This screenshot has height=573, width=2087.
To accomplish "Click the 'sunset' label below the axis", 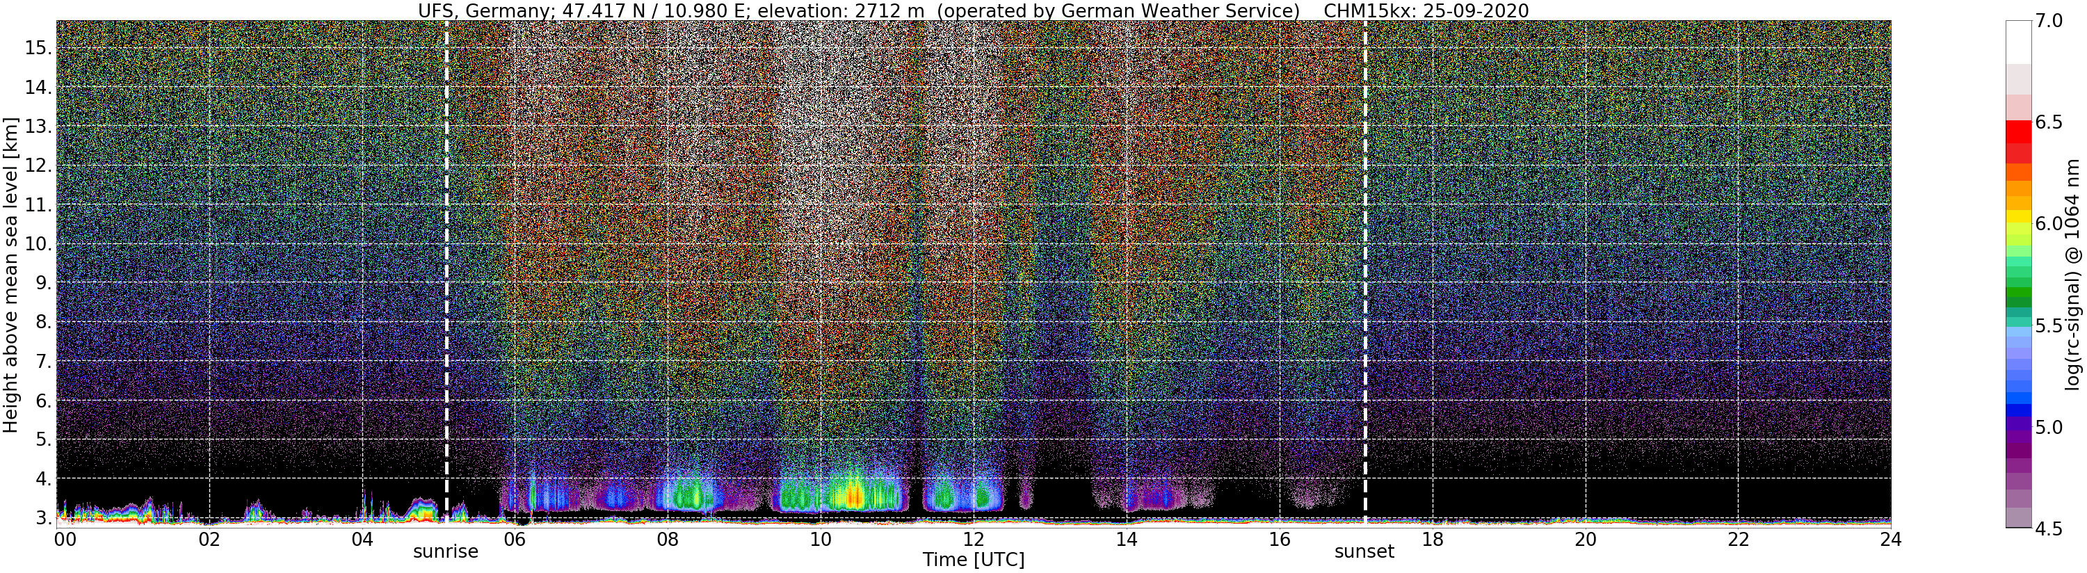I will click(1364, 552).
